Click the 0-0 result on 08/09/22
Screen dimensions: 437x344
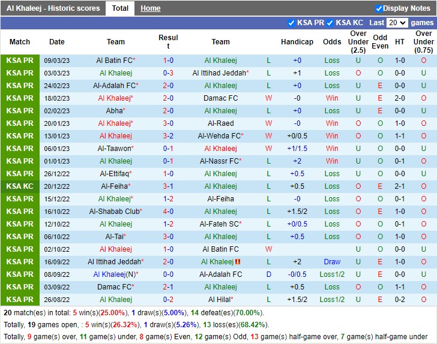coord(168,274)
